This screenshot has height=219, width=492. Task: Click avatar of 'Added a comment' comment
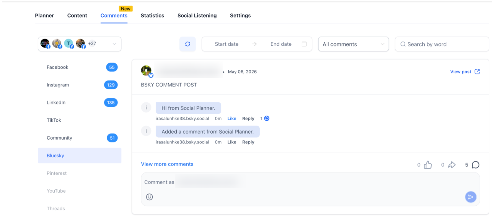click(146, 131)
